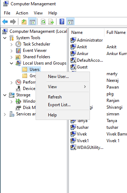Open the Action menu in menu bar

(22, 13)
